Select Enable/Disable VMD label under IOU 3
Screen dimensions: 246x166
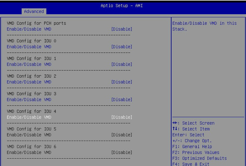(x=29, y=100)
